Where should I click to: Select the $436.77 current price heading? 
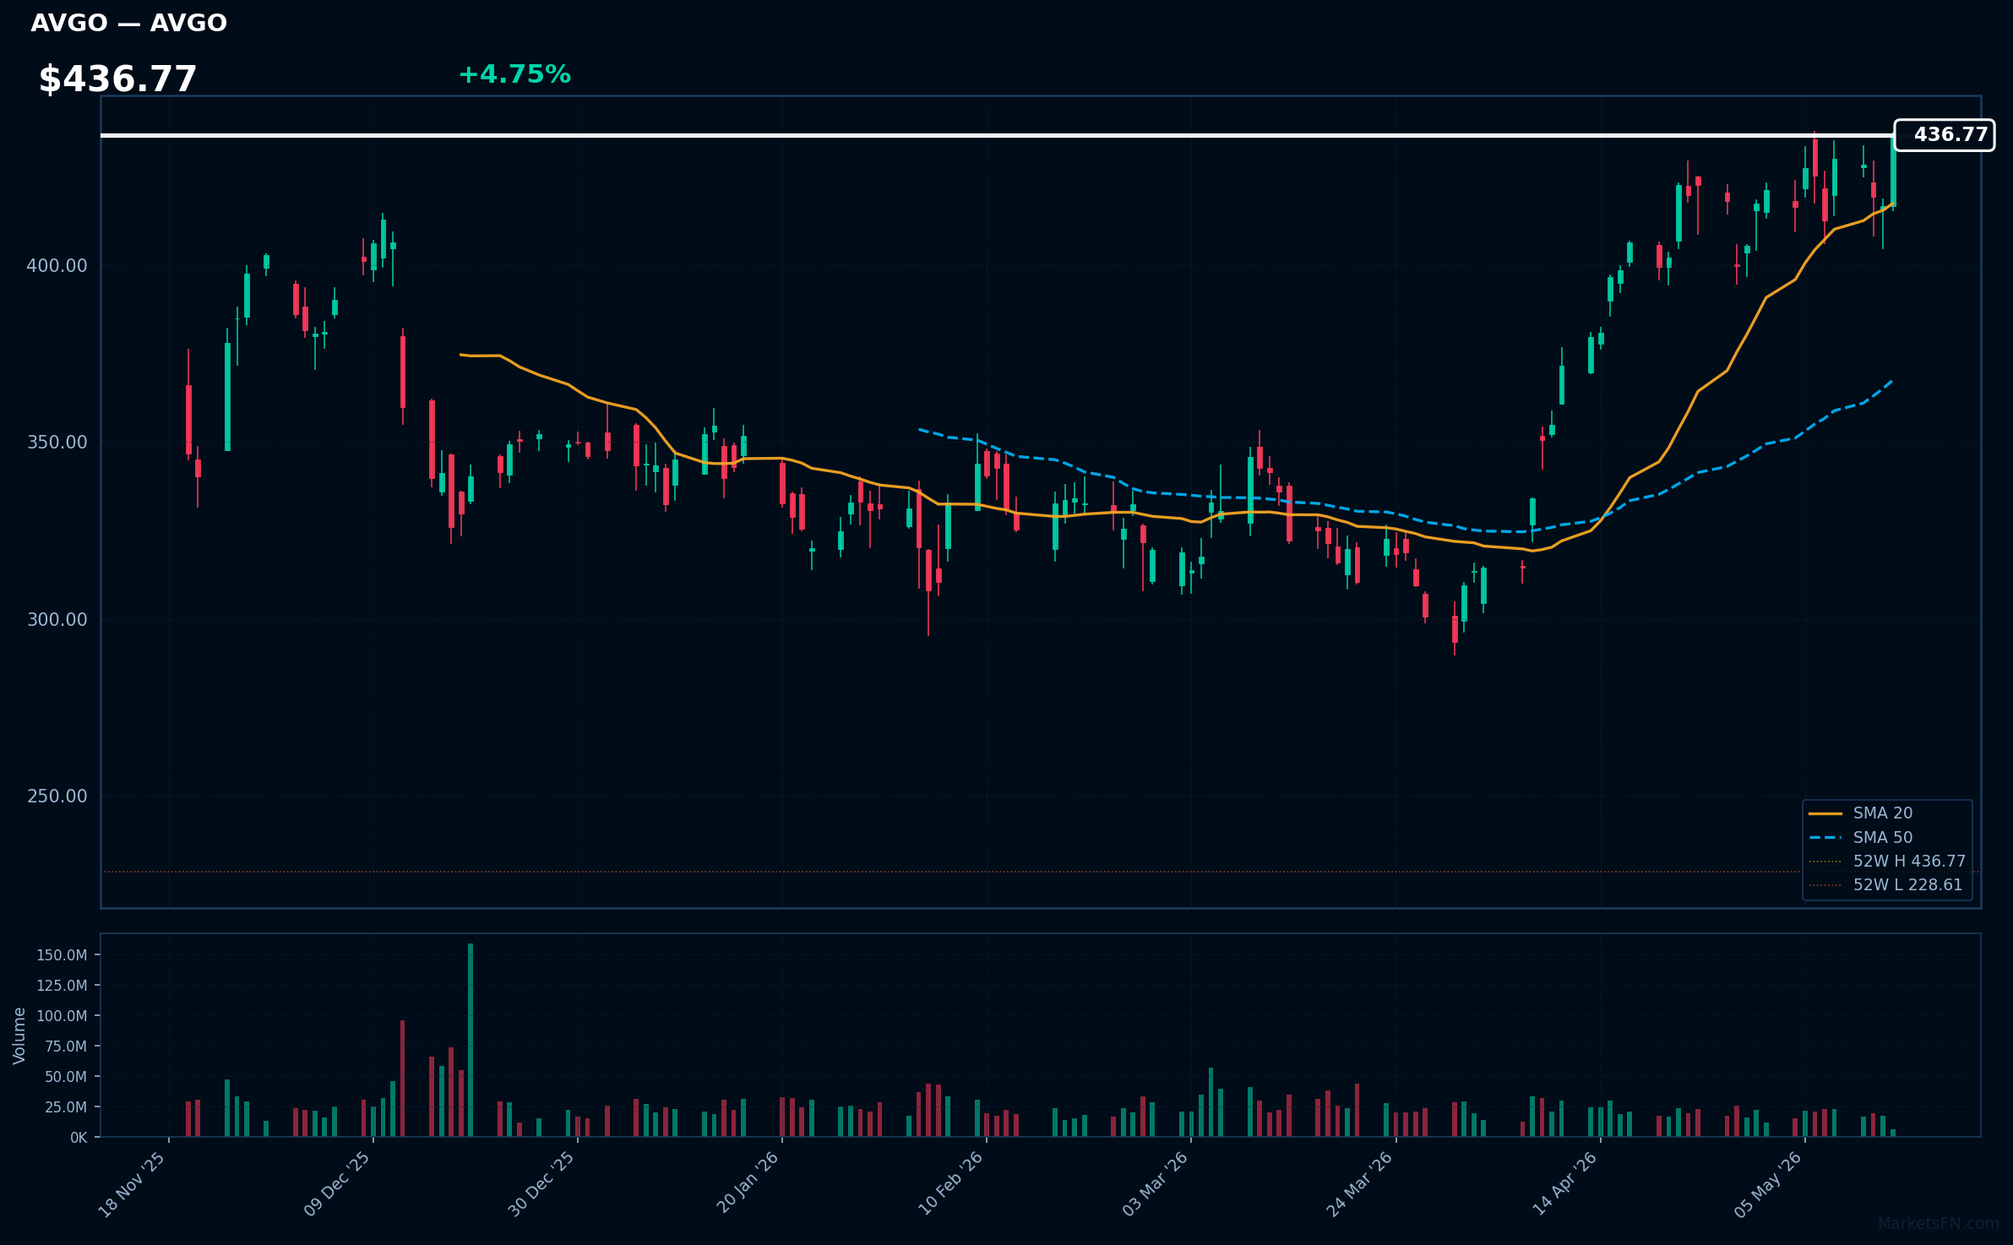click(x=117, y=79)
